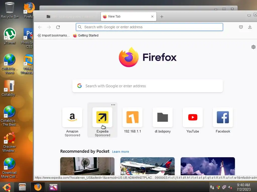The image size is (257, 192).
Task: Click the Firefox logo on new tab page
Action: click(x=148, y=57)
